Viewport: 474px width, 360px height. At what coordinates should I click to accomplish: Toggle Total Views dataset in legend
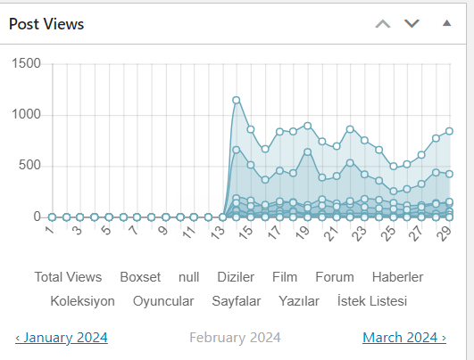pos(68,277)
